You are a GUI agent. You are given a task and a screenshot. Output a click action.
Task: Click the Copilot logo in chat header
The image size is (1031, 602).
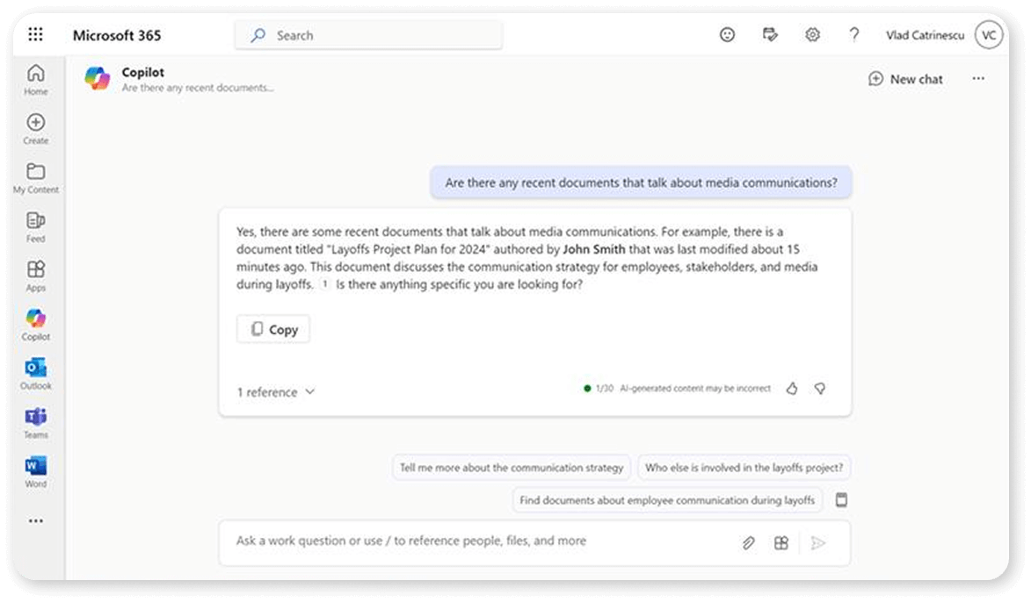(98, 79)
